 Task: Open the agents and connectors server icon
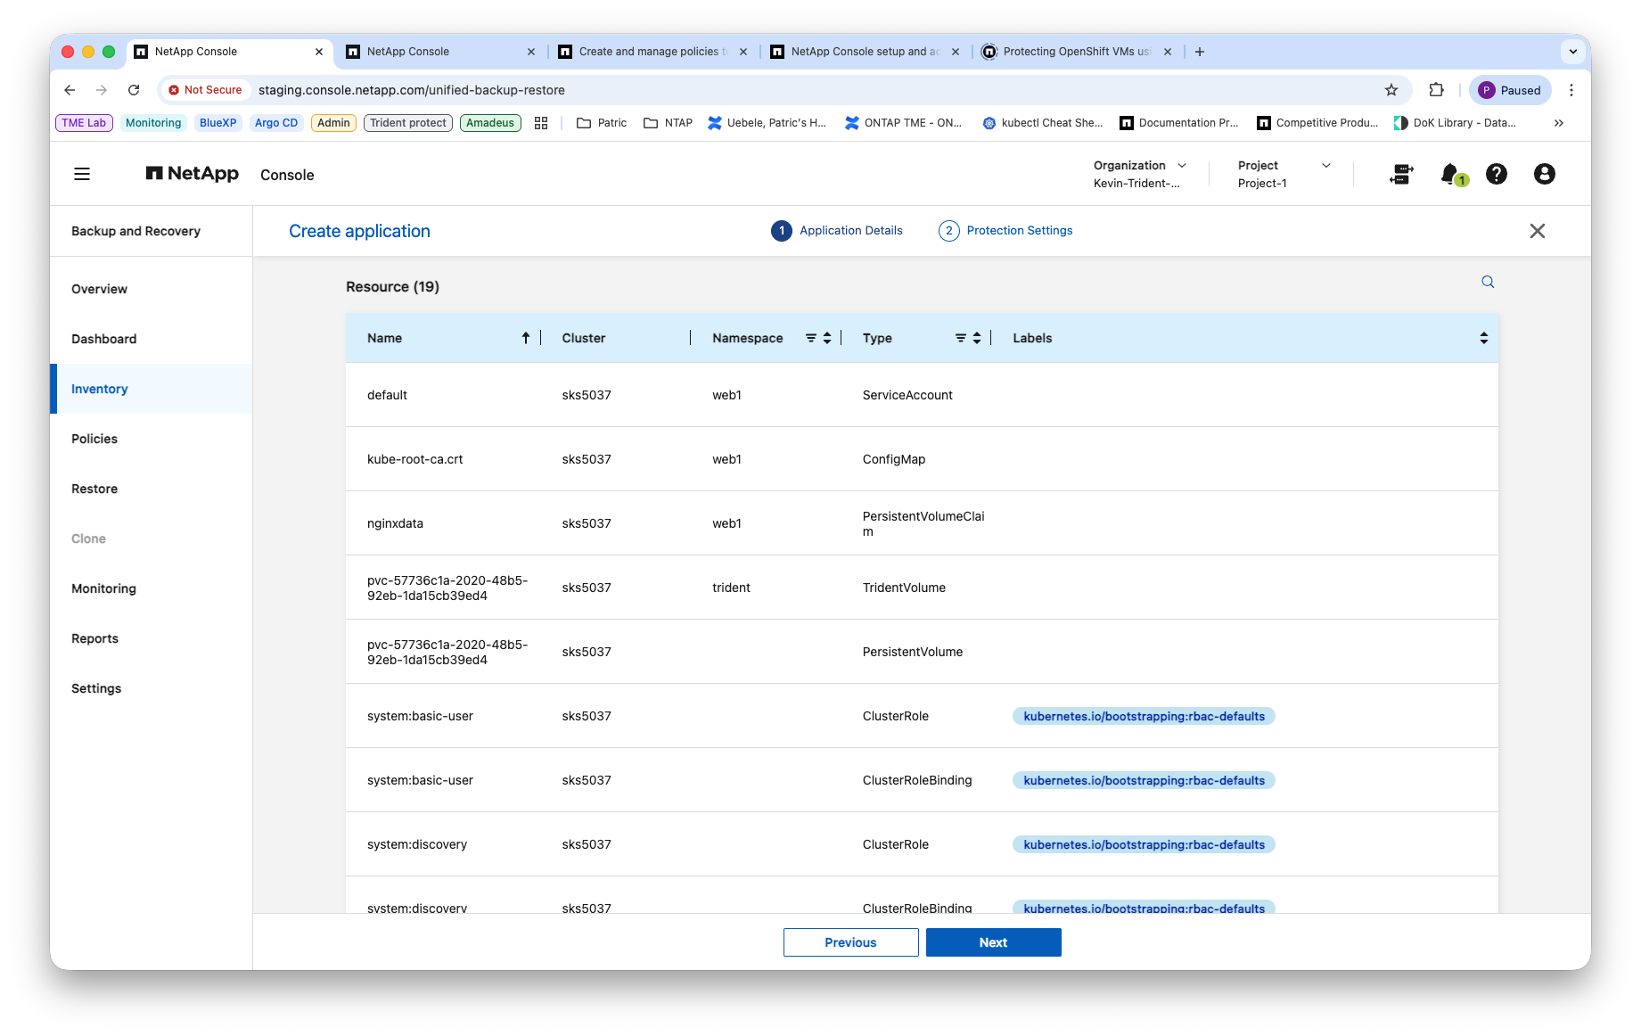click(x=1401, y=174)
